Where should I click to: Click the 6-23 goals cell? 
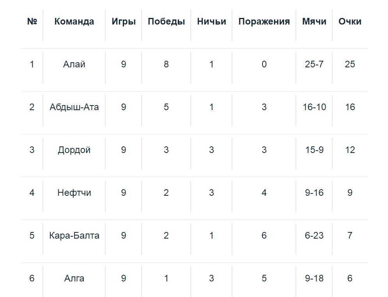tap(314, 235)
